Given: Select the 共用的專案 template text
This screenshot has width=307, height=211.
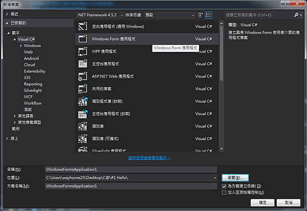Looking at the screenshot, I should [102, 89].
